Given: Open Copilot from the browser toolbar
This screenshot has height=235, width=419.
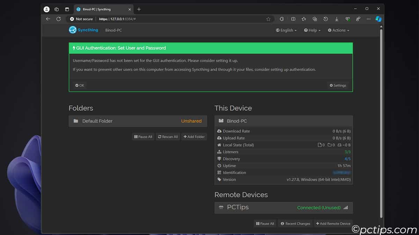Looking at the screenshot, I should click(378, 19).
